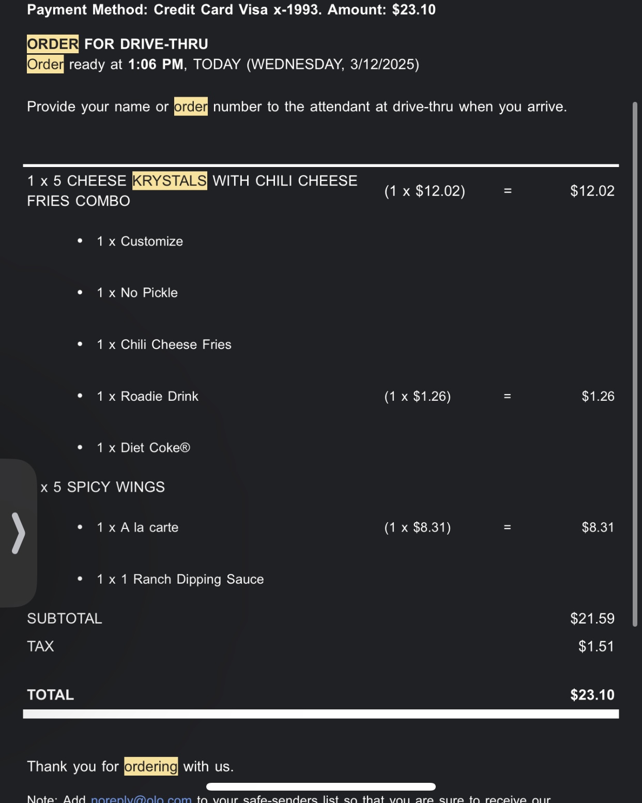
Task: Click the bold 1:06 PM pickup time
Action: (x=156, y=65)
